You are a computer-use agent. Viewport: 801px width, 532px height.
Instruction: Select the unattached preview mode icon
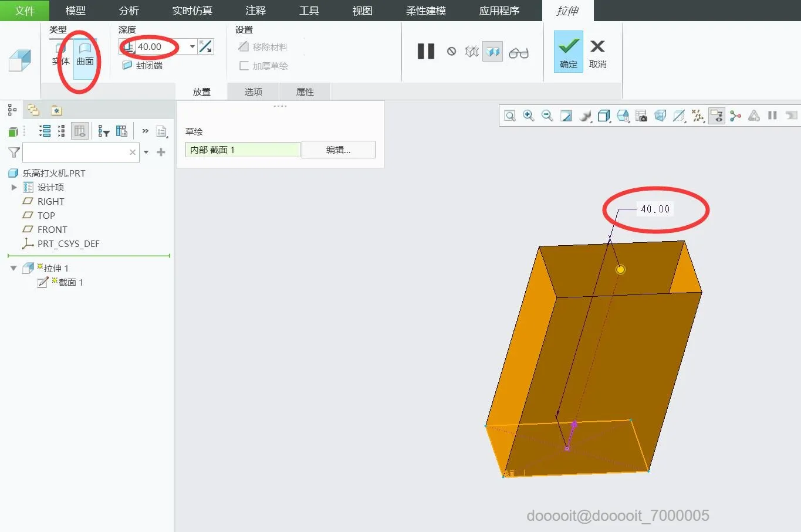[472, 52]
